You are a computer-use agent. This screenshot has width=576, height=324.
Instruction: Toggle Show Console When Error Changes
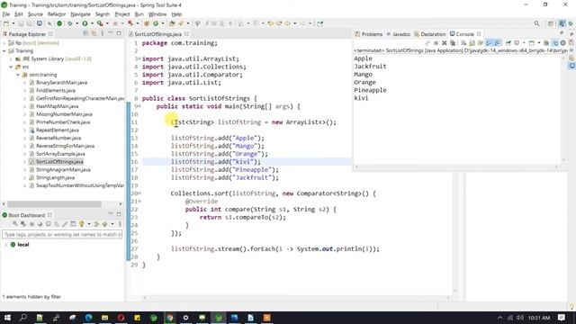(x=497, y=43)
